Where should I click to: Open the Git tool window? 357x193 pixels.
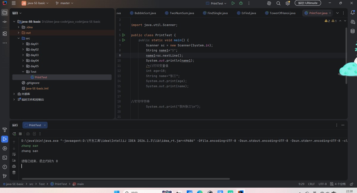pyautogui.click(x=5, y=176)
